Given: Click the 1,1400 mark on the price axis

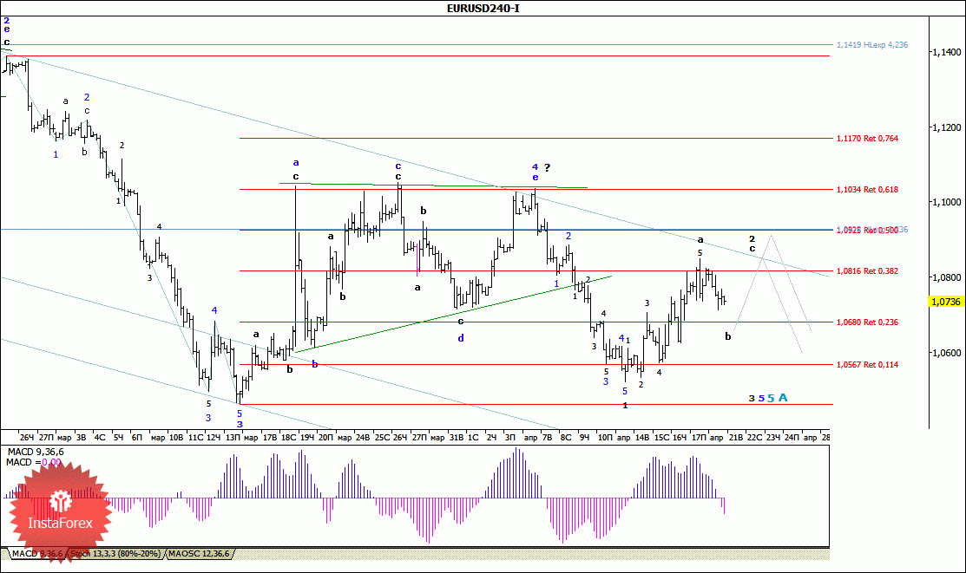Looking at the screenshot, I should point(947,52).
